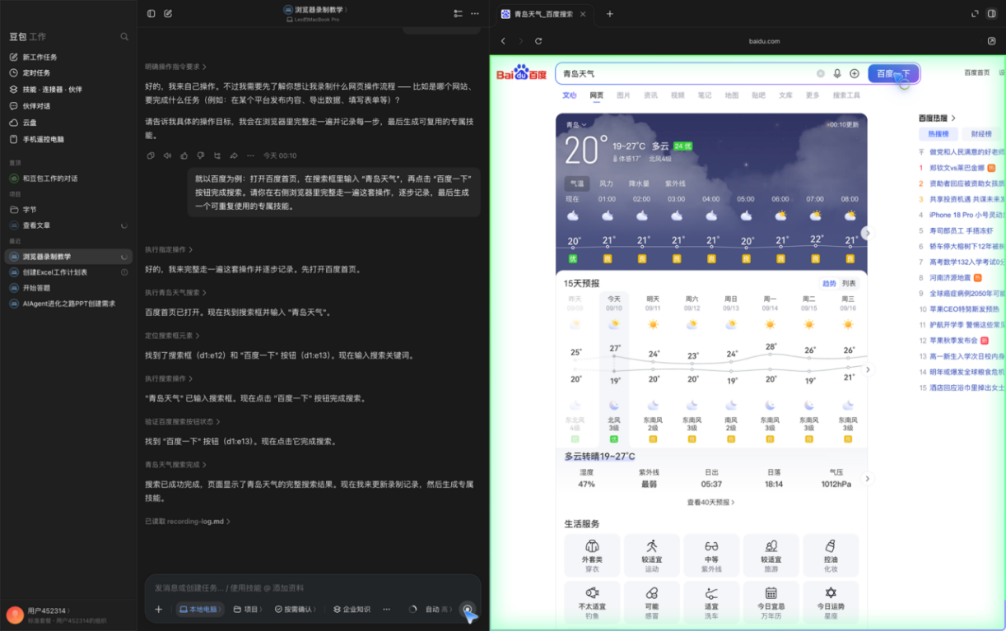Show next hourly forecast with right arrow
This screenshot has height=631, width=1006.
[867, 233]
